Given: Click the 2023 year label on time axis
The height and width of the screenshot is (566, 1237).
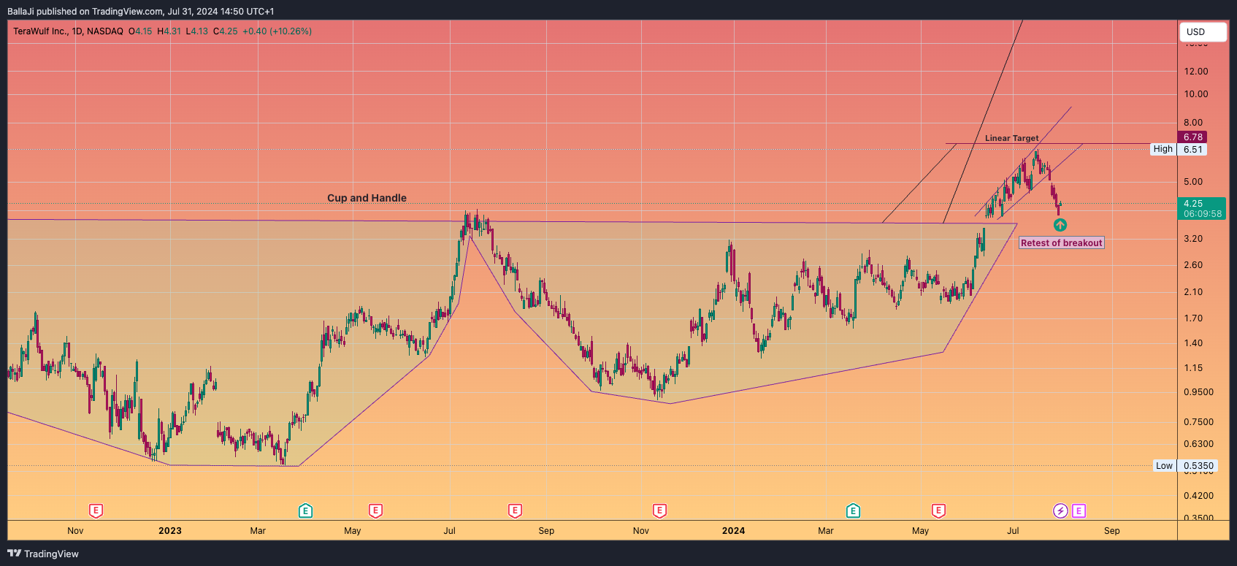Looking at the screenshot, I should pos(170,531).
